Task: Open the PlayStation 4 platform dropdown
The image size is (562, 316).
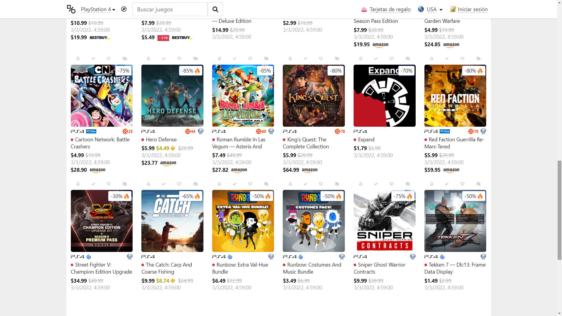Action: click(x=98, y=9)
